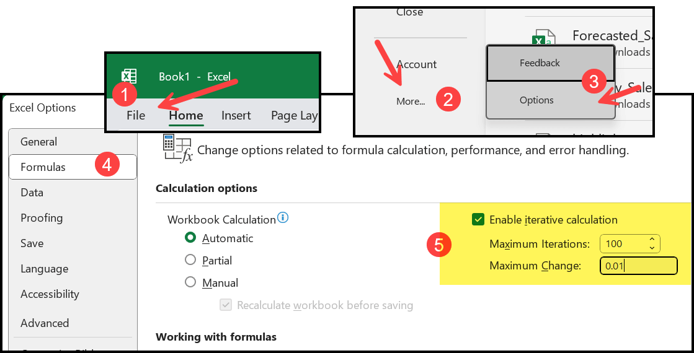
Task: Click the Maximum Change input field
Action: point(639,266)
